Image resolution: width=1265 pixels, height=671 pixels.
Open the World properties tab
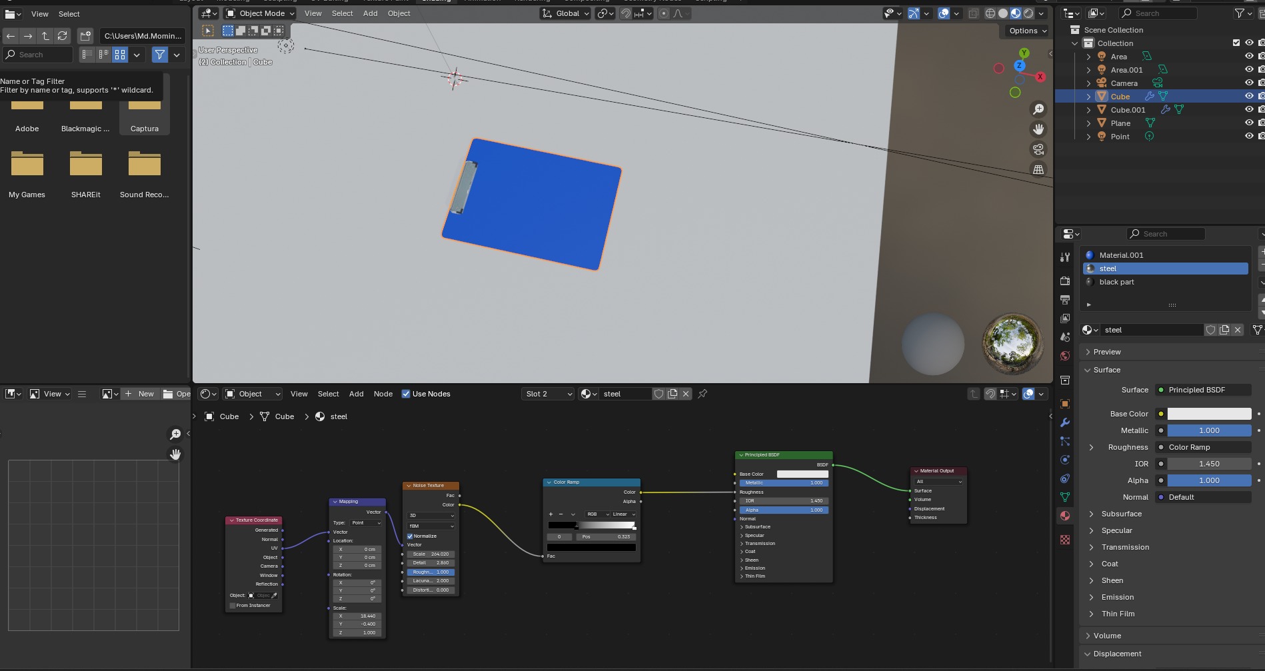tap(1065, 356)
